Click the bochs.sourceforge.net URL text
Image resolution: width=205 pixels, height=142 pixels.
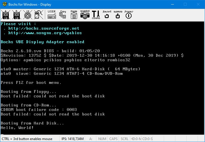(x=44, y=29)
